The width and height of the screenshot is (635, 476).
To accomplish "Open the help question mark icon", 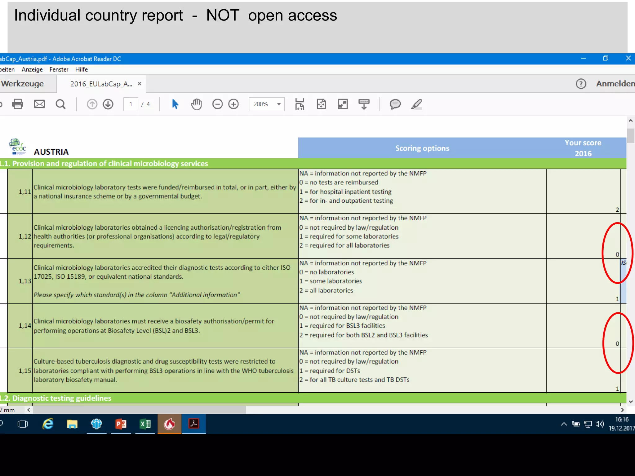I will (x=581, y=84).
